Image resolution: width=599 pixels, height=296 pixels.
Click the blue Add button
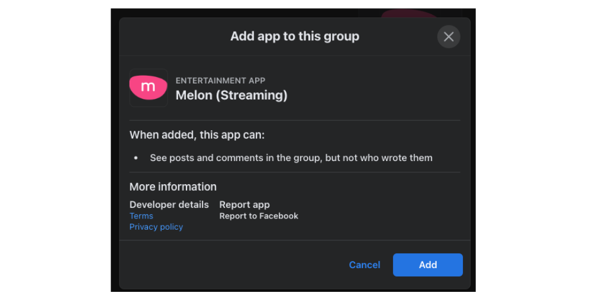tap(427, 265)
